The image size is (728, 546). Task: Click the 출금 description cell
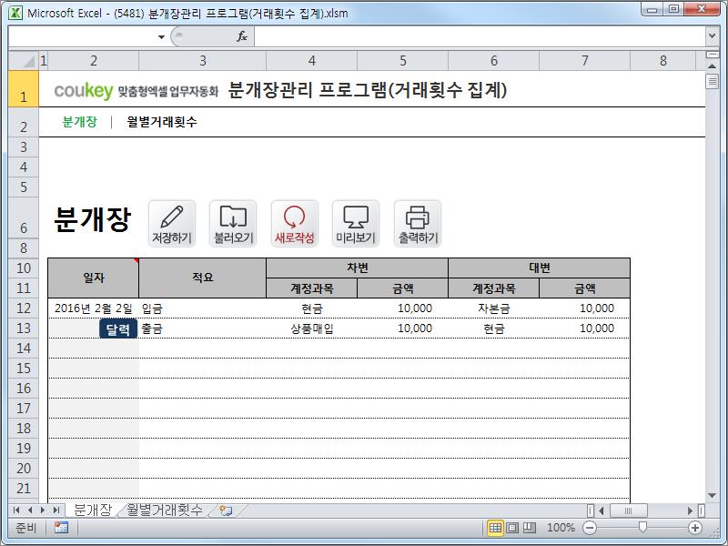[202, 329]
